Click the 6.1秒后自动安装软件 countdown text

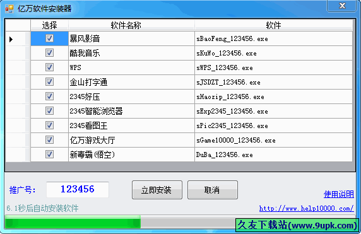click(x=42, y=208)
